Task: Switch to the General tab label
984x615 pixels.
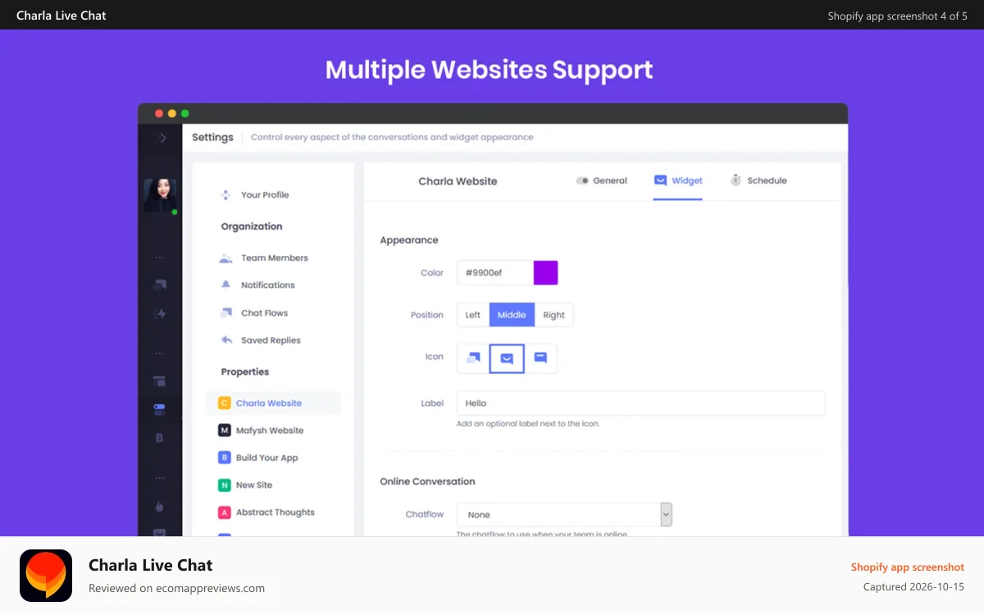Action: click(x=610, y=180)
